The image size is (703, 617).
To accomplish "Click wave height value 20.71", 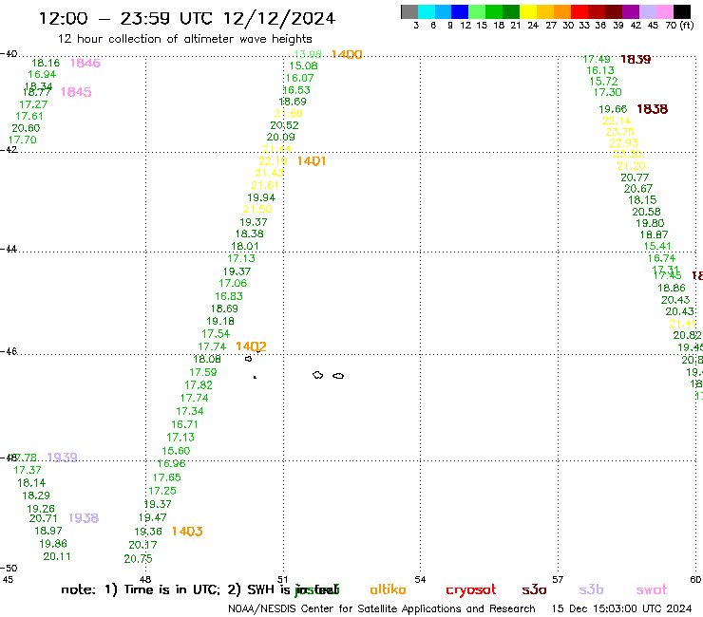I will 43,518.
